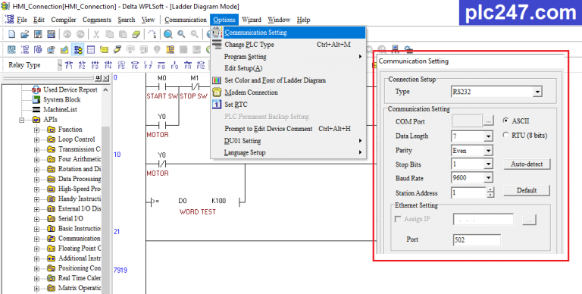Select System Block tree item
582x294 pixels.
click(x=61, y=99)
